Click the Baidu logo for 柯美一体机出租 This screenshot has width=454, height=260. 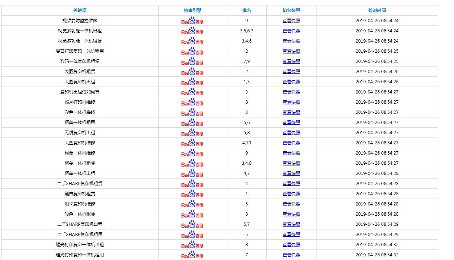click(x=192, y=174)
